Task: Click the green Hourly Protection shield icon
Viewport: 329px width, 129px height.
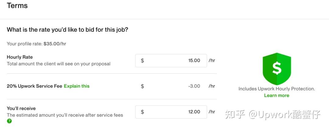Action: click(x=277, y=69)
